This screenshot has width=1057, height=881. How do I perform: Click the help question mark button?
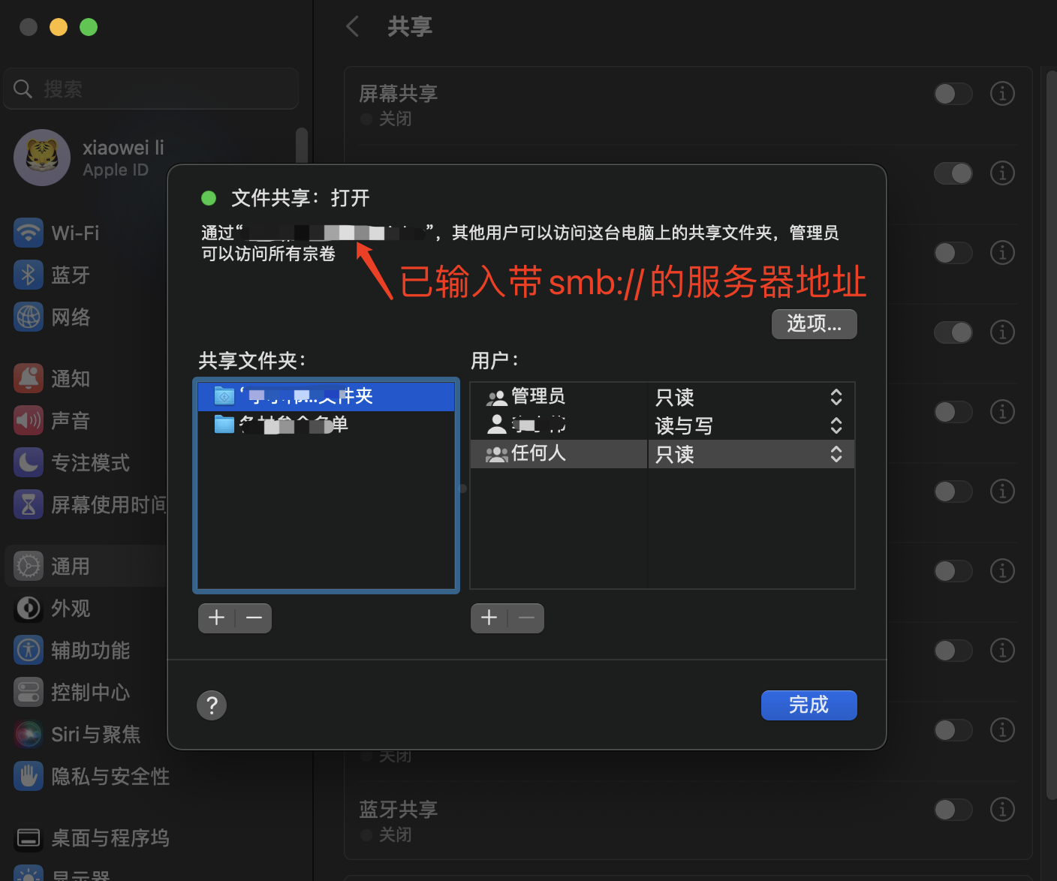[212, 705]
